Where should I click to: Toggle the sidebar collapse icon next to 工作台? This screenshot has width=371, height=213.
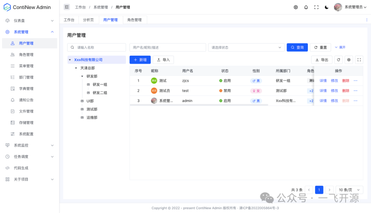point(67,7)
